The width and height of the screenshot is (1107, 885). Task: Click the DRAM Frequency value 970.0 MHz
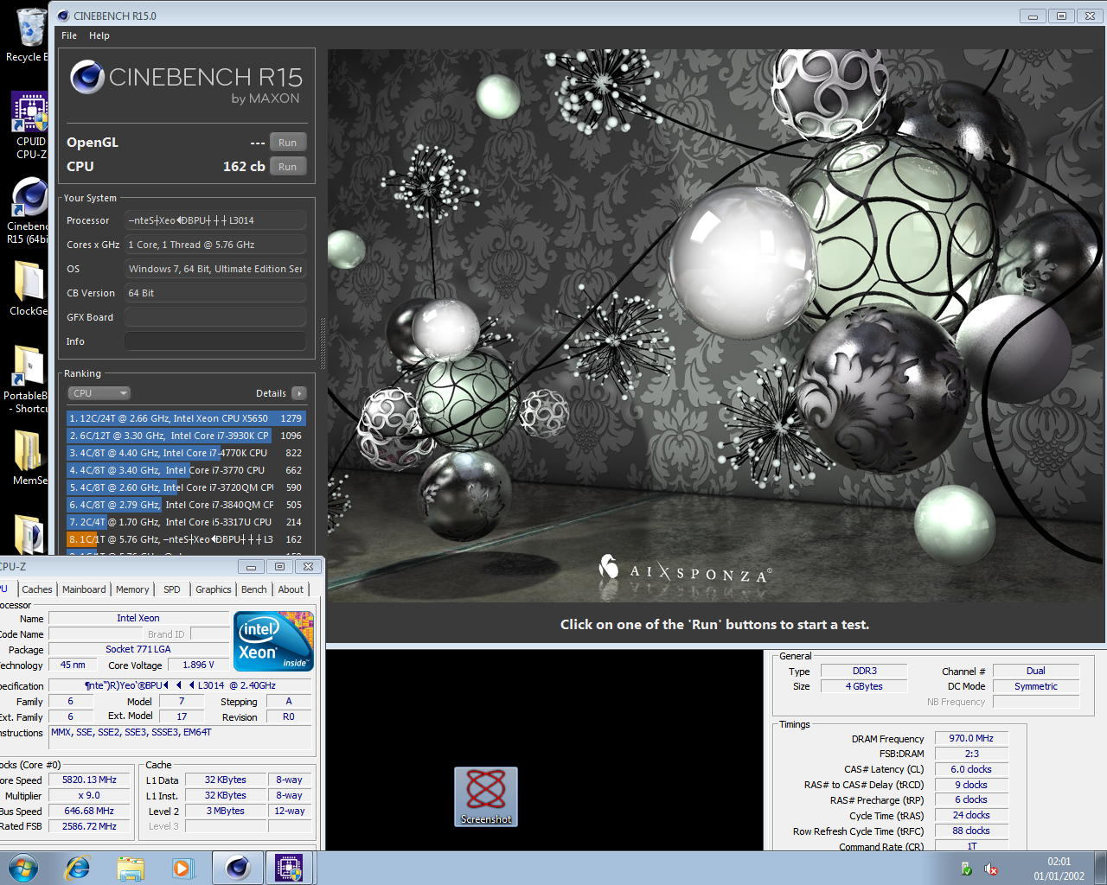tap(971, 738)
